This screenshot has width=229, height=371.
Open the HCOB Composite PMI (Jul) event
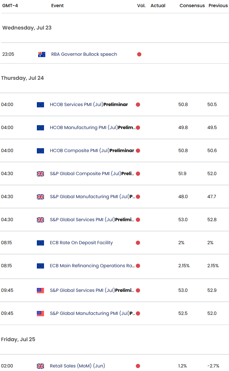pyautogui.click(x=92, y=151)
